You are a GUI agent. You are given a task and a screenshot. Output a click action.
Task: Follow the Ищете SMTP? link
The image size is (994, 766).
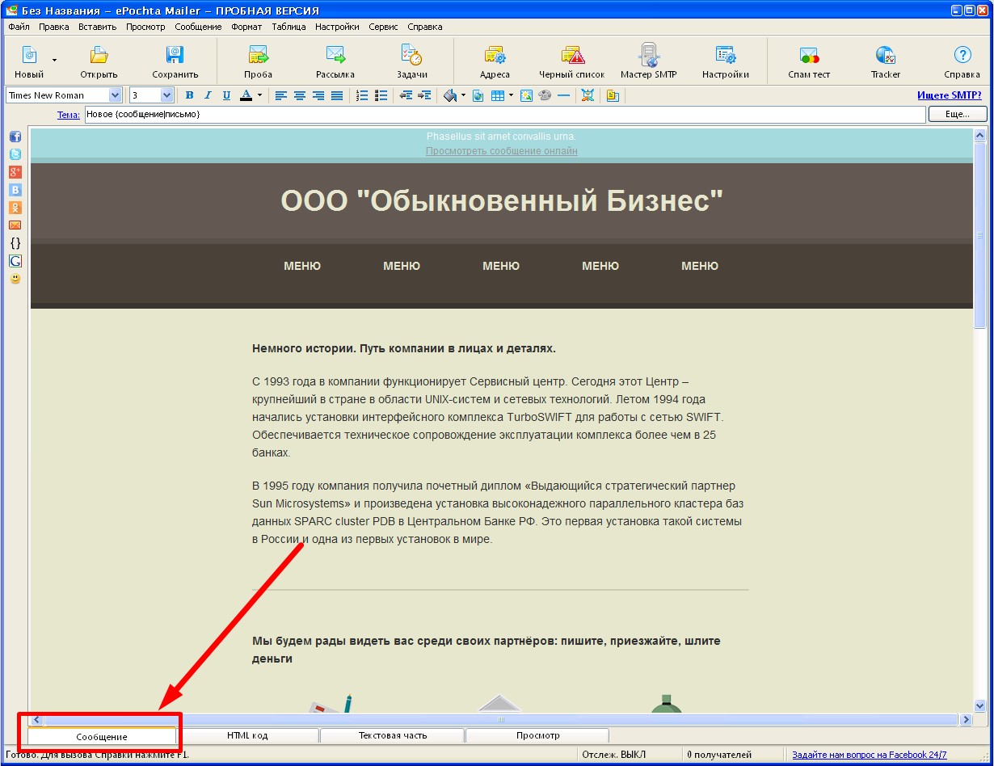[950, 95]
